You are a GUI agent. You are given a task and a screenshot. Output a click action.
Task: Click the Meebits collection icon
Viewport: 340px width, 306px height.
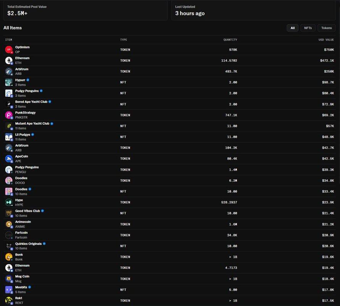(x=9, y=290)
